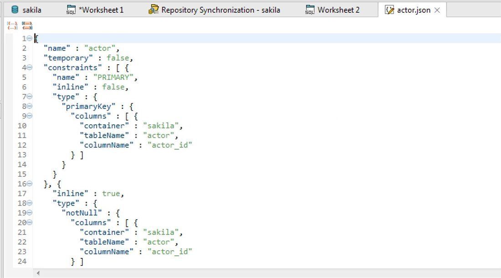Click the "primaryKey" key

coord(88,106)
